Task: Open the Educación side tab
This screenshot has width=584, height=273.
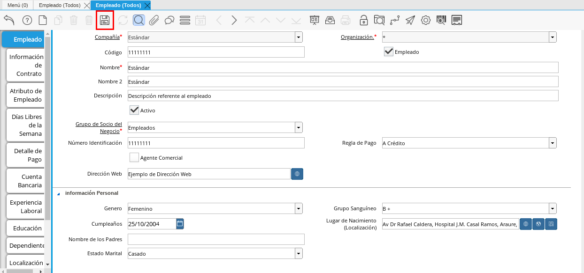Action: 25,228
